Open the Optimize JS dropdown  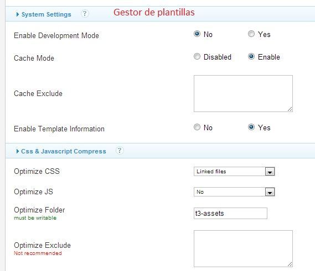point(234,192)
